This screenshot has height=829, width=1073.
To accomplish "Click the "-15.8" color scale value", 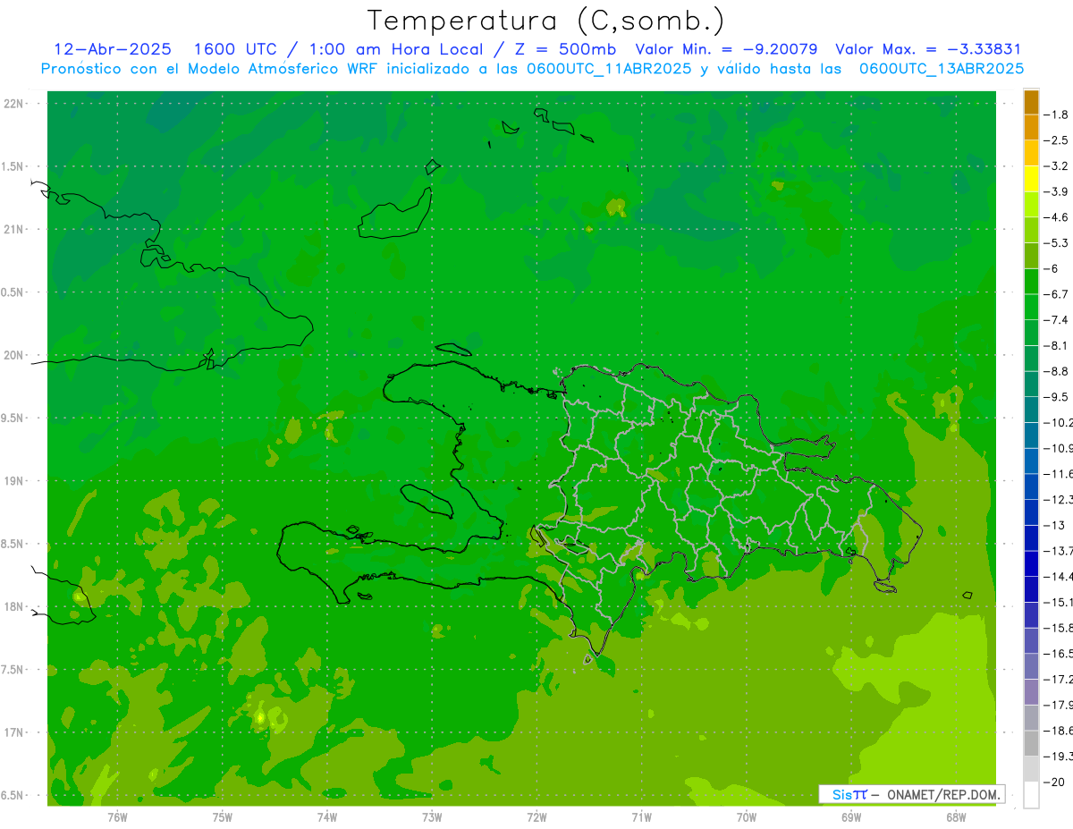I will click(x=1059, y=628).
